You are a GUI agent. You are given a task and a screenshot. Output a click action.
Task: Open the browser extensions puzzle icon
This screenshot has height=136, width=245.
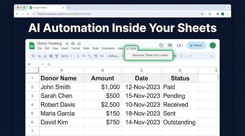(210, 14)
